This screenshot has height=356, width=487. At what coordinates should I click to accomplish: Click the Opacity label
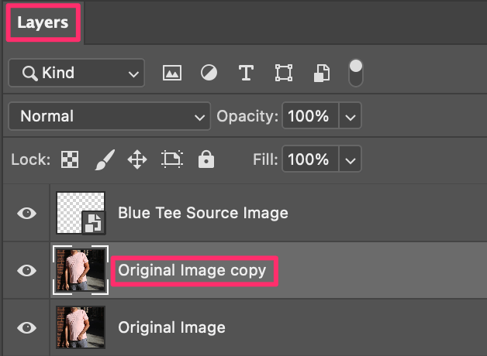click(x=247, y=117)
